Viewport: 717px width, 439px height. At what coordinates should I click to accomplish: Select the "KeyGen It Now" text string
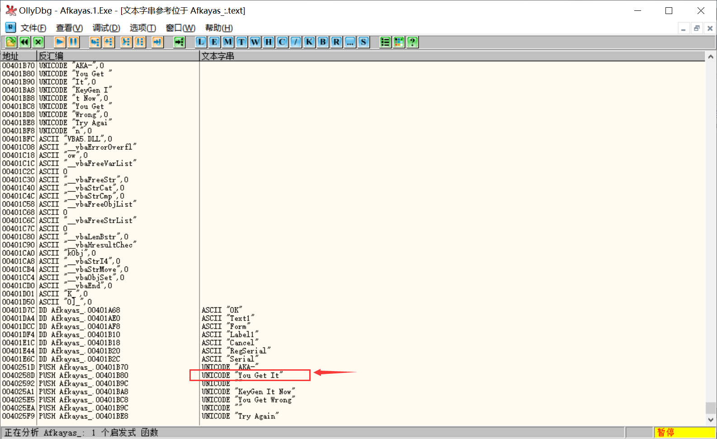[248, 391]
